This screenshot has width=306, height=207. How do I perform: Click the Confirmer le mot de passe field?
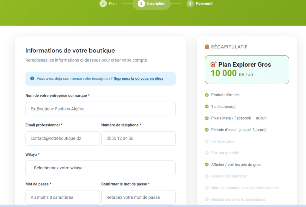[138, 197]
